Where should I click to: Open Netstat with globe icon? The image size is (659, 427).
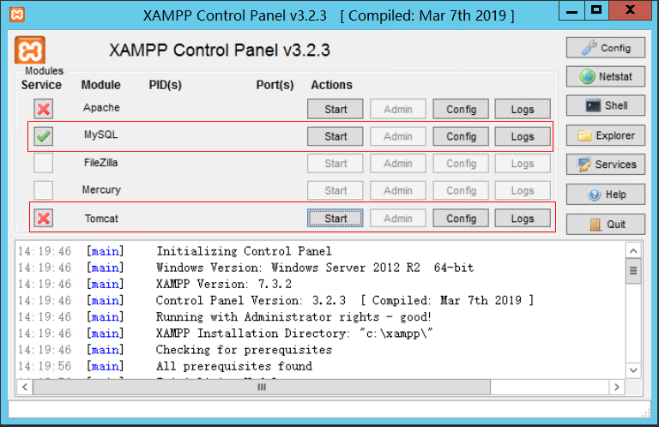(x=606, y=76)
